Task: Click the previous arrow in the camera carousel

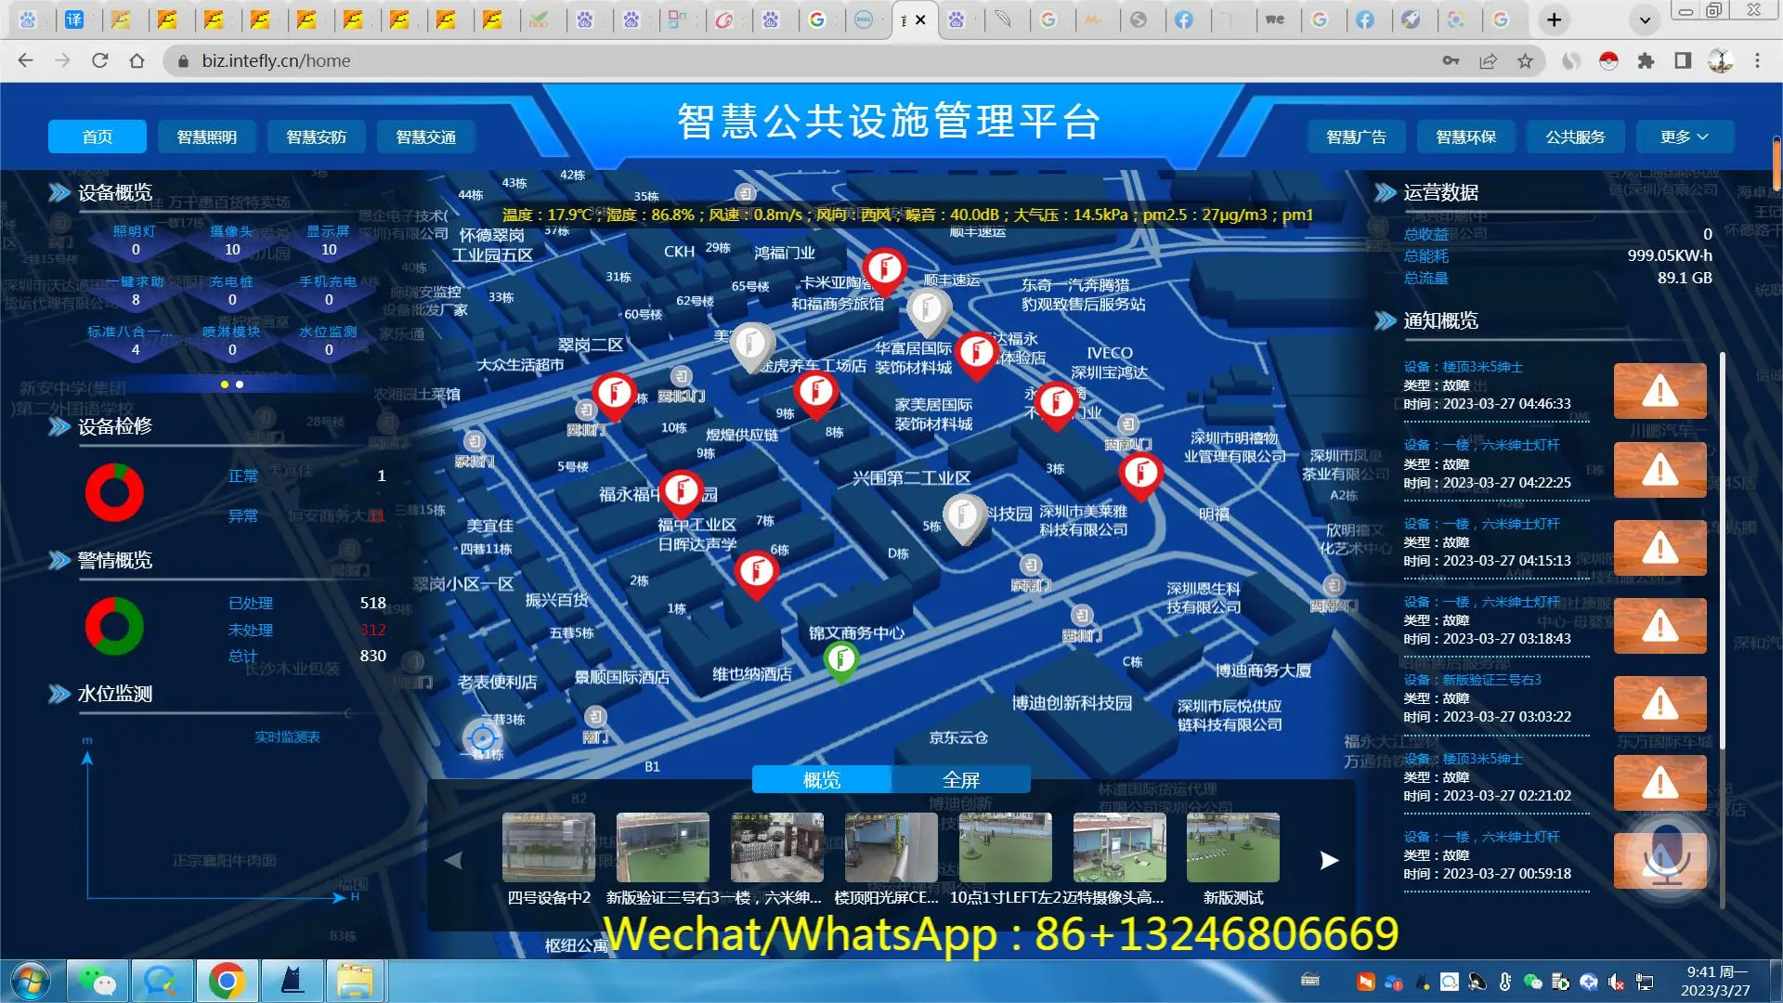Action: 453,860
